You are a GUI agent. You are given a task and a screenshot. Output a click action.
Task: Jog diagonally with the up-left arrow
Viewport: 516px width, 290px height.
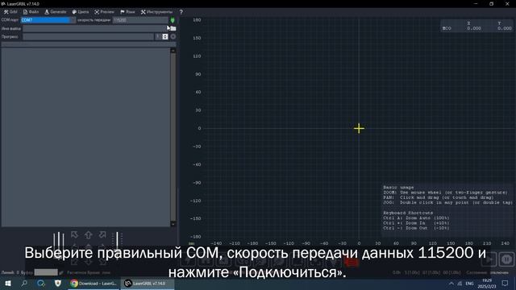pyautogui.click(x=74, y=234)
